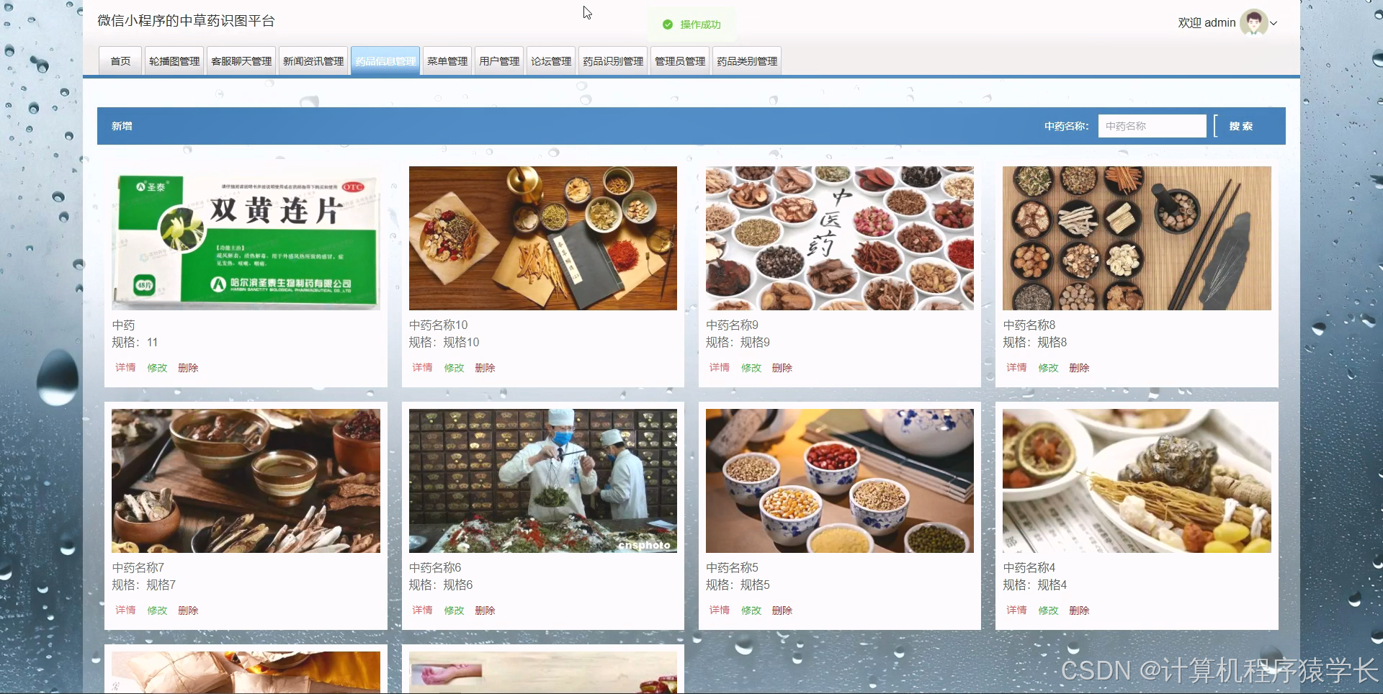Open the 双黄连片 product image
Image resolution: width=1383 pixels, height=694 pixels.
[246, 238]
